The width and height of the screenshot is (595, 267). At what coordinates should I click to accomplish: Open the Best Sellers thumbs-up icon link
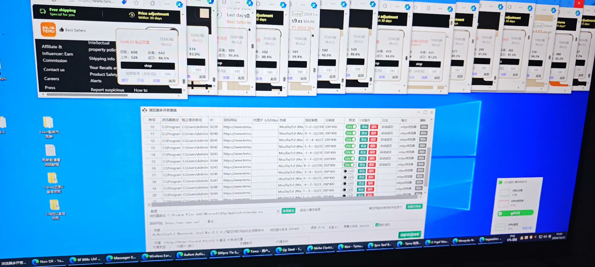coord(61,30)
